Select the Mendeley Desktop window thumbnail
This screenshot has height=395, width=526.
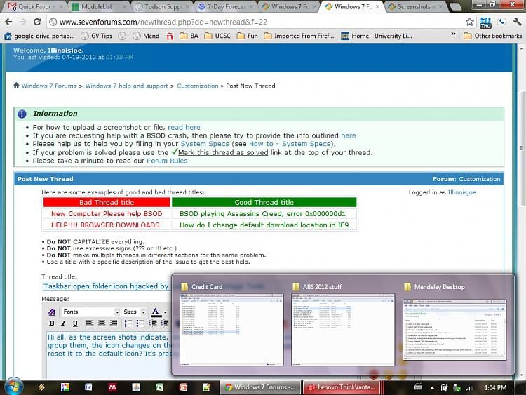point(454,326)
